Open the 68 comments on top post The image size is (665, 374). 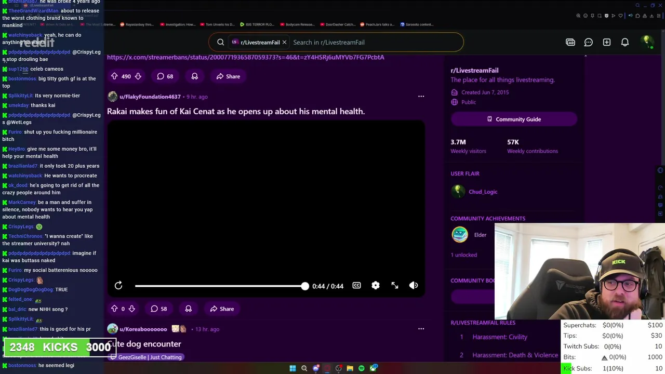pos(165,76)
